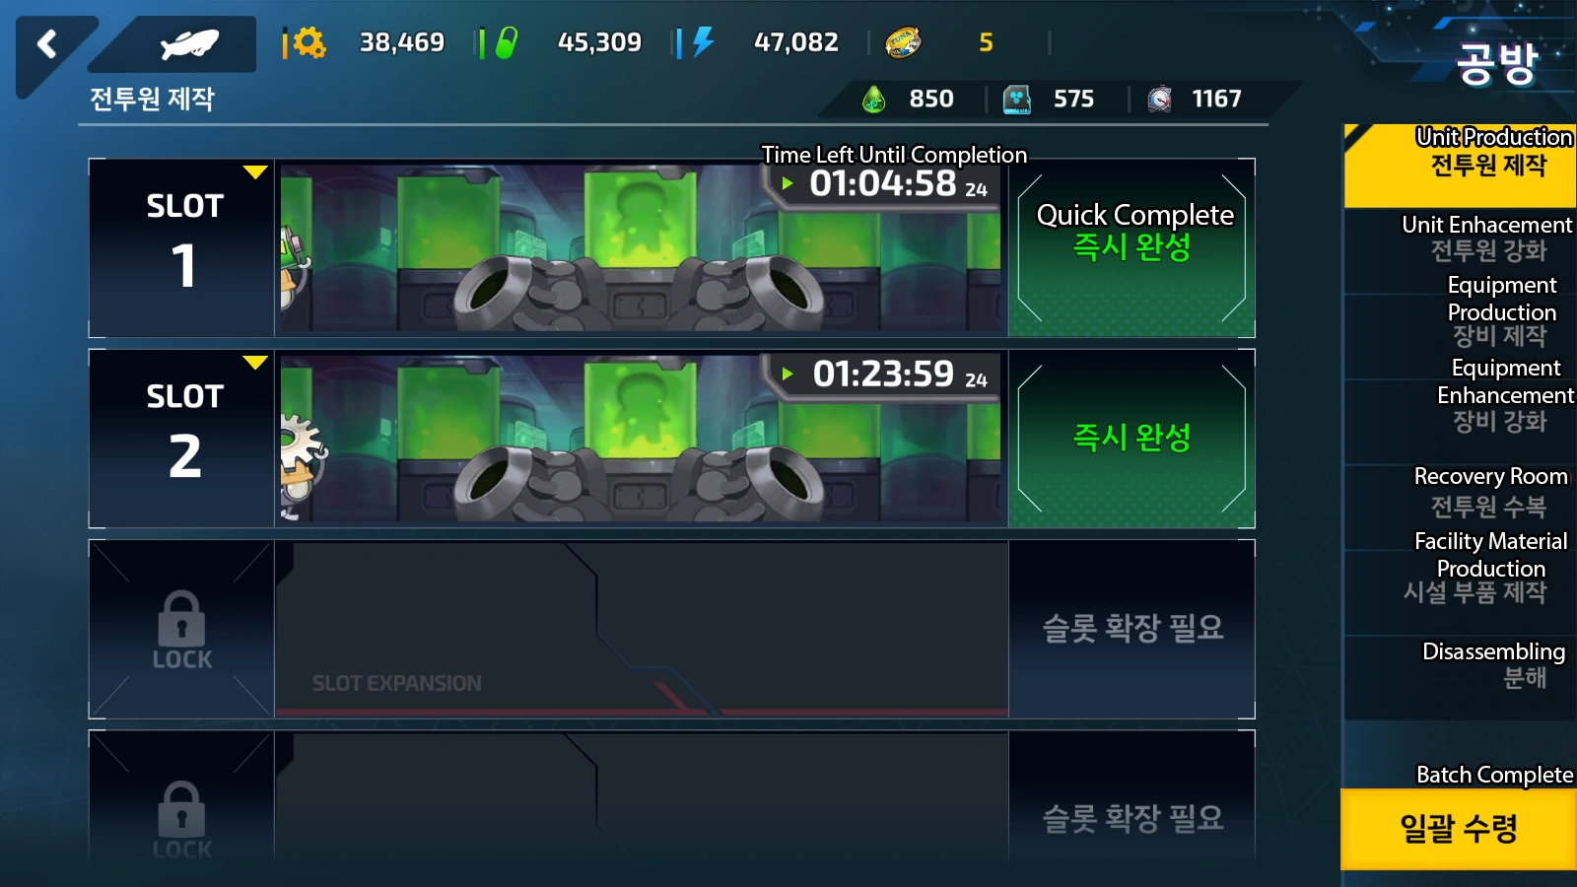
Task: Go back using the arrow icon
Action: [x=47, y=44]
